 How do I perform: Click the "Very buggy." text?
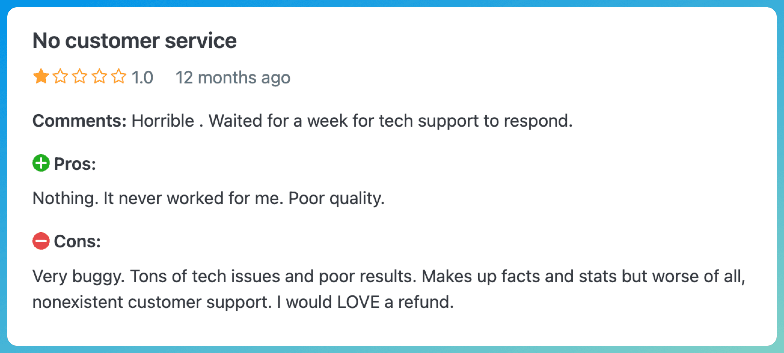(x=78, y=276)
